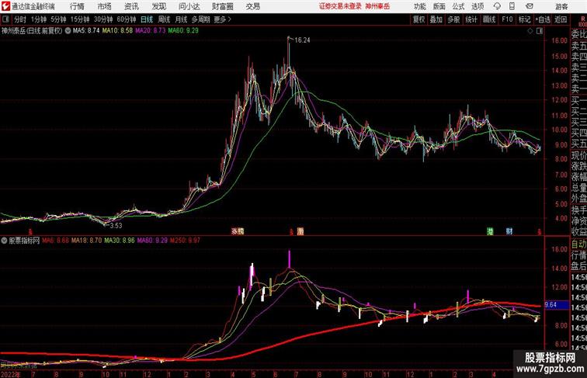The image size is (587, 378).
Task: Expand 更多 period options
Action: coord(222,19)
